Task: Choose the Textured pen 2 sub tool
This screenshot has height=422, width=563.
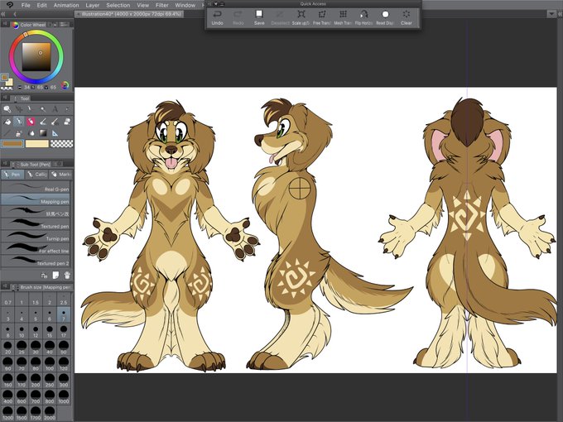Action: (x=36, y=261)
